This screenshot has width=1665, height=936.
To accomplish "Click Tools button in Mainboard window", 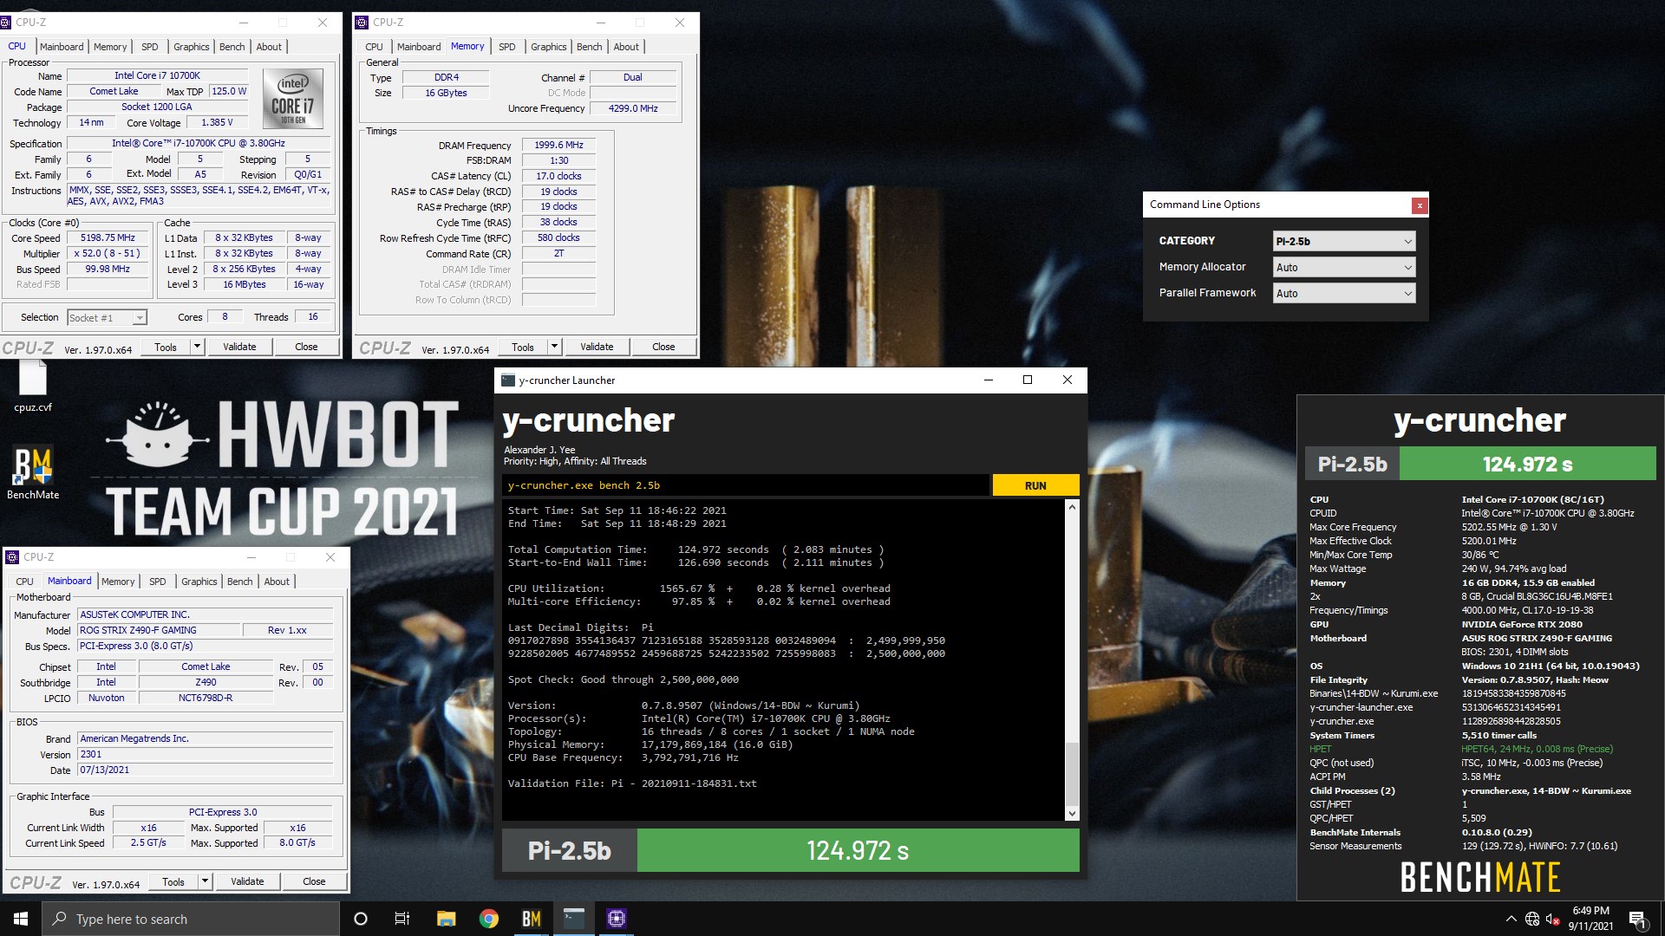I will [x=173, y=881].
